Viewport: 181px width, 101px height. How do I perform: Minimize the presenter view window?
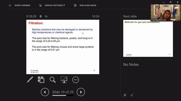click(x=164, y=2)
